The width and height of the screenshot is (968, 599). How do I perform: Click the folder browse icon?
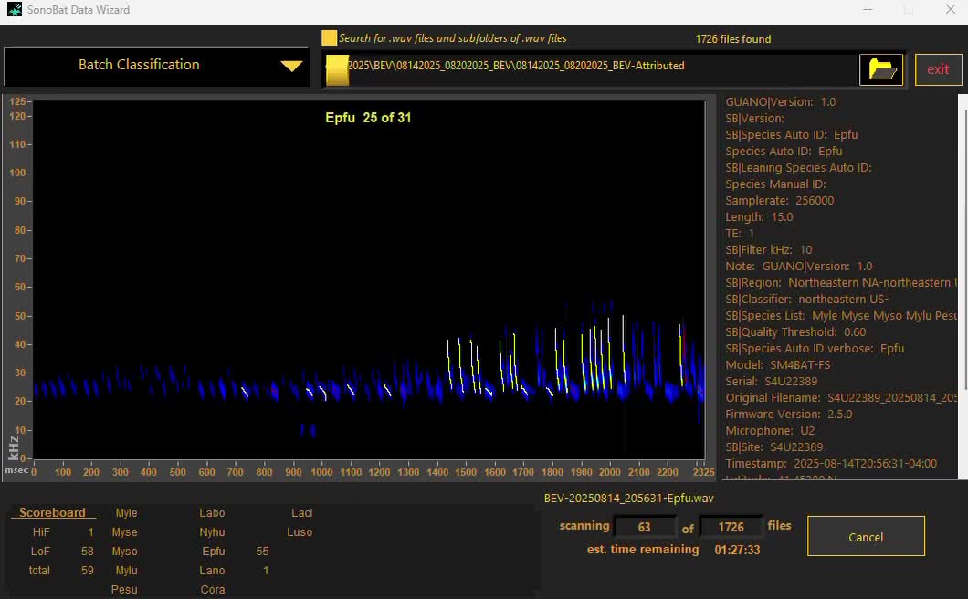click(x=881, y=69)
